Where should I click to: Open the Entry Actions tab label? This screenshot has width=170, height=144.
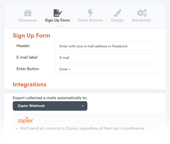(x=90, y=20)
